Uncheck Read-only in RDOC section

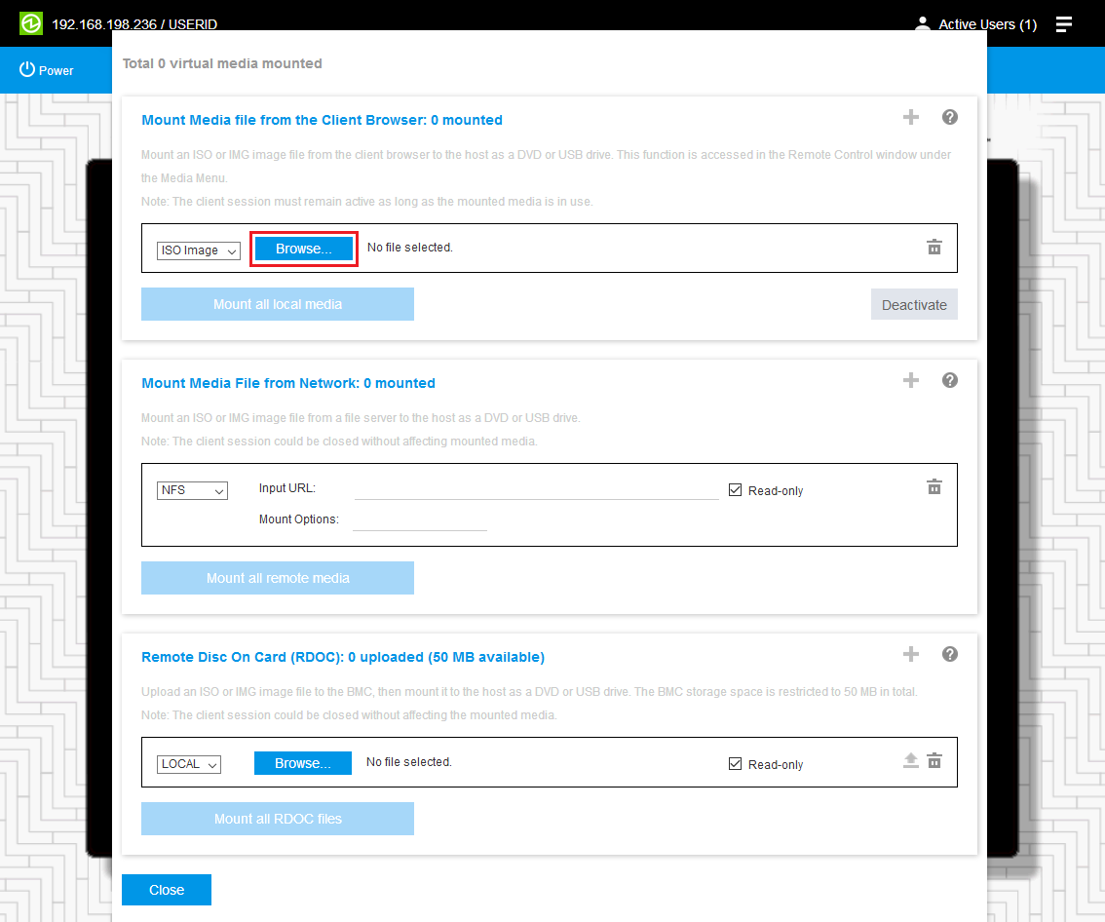click(736, 764)
